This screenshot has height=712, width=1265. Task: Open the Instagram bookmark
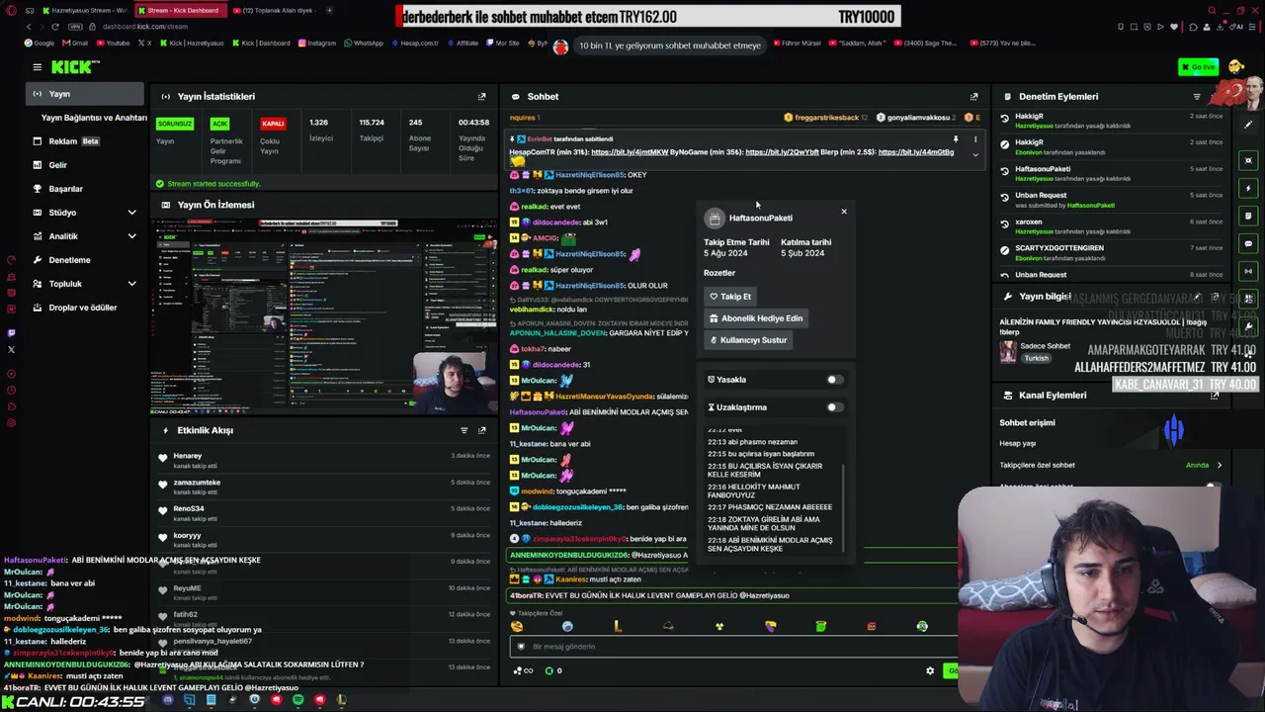pyautogui.click(x=316, y=44)
